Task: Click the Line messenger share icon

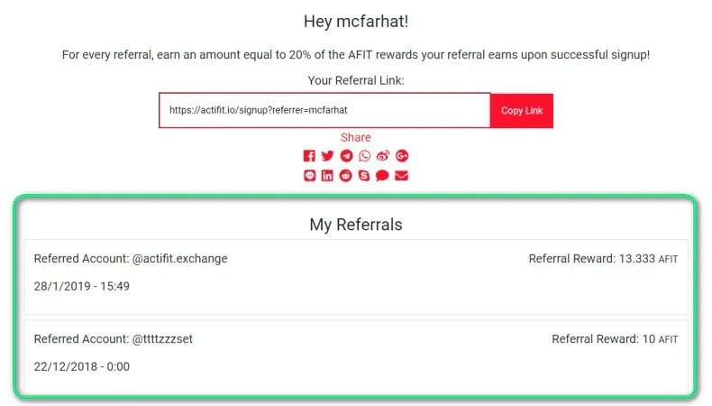Action: point(310,175)
